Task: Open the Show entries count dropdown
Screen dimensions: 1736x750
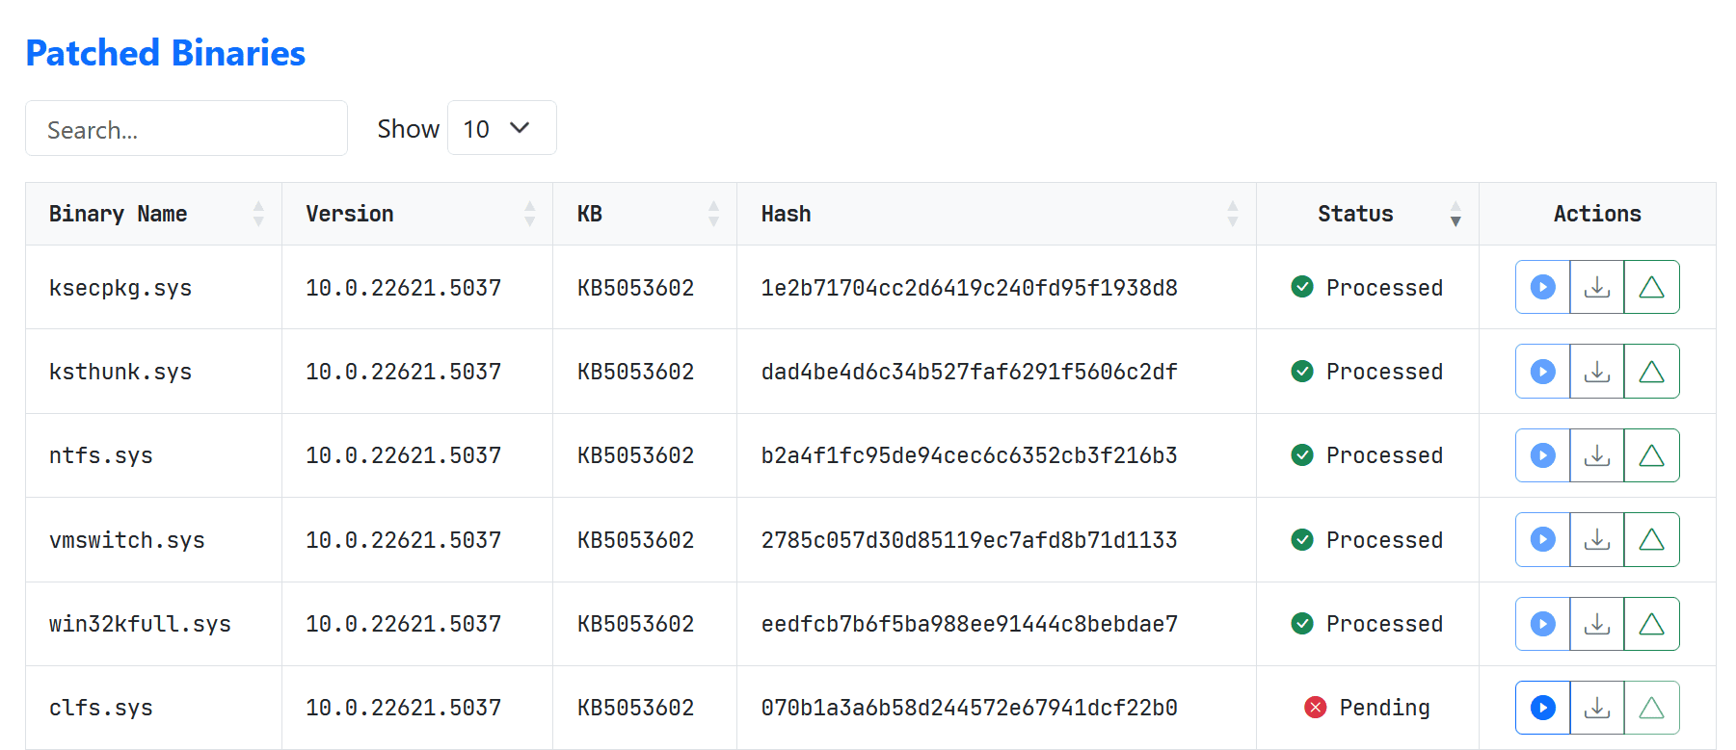Action: point(501,128)
